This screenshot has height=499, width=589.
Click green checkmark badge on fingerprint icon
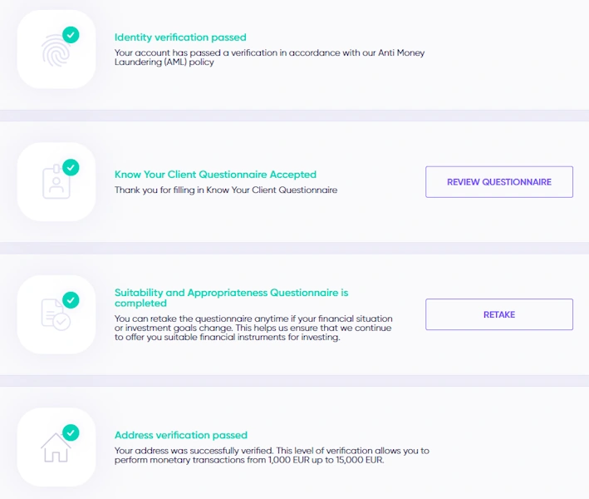71,35
